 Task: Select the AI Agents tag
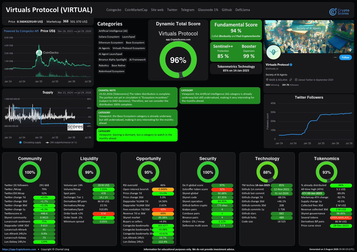click(104, 48)
